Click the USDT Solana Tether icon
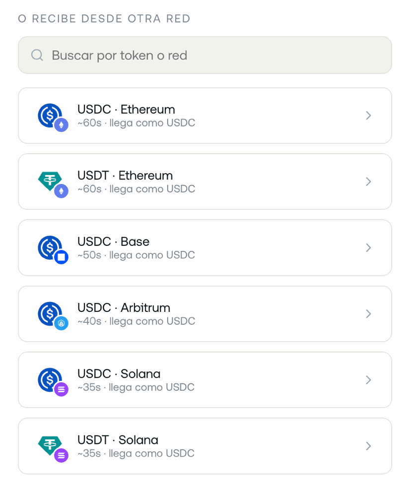Viewport: 411px width, 477px height. (50, 446)
